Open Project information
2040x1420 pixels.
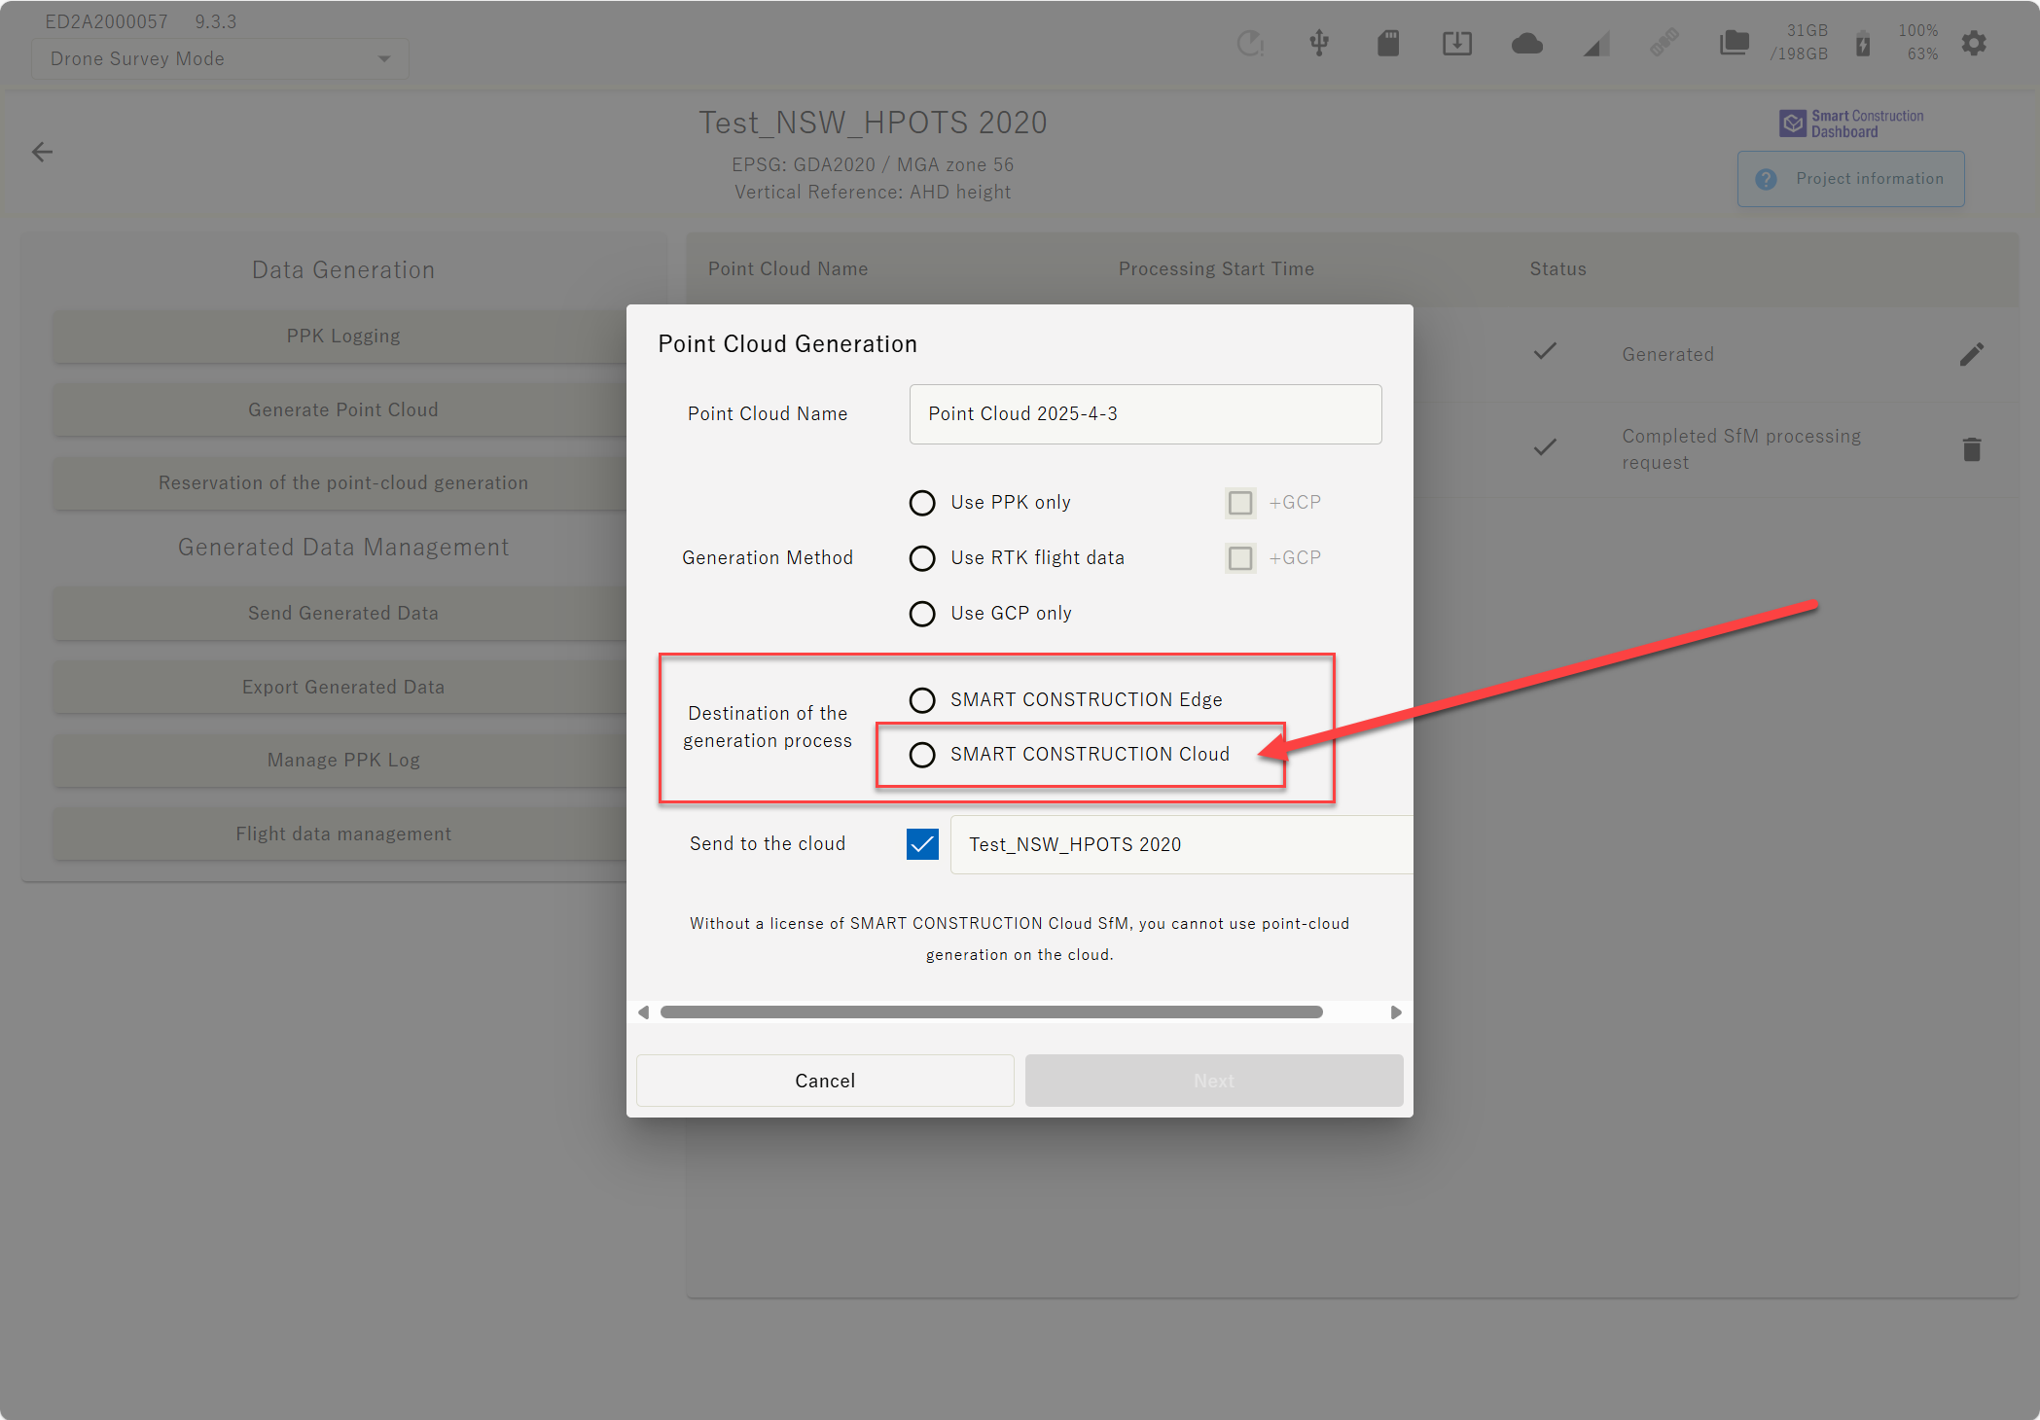(x=1851, y=179)
